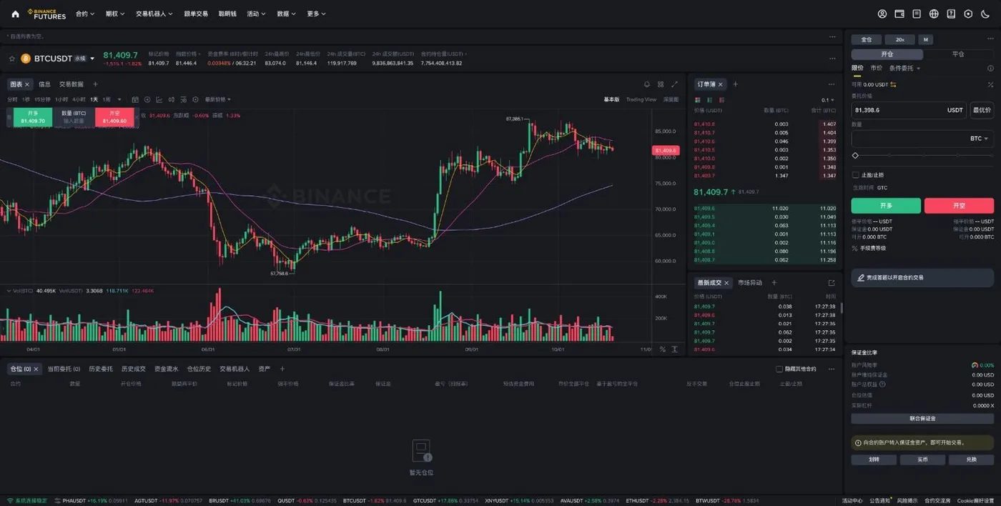Expand the 条件委托 order type dropdown

pos(904,69)
